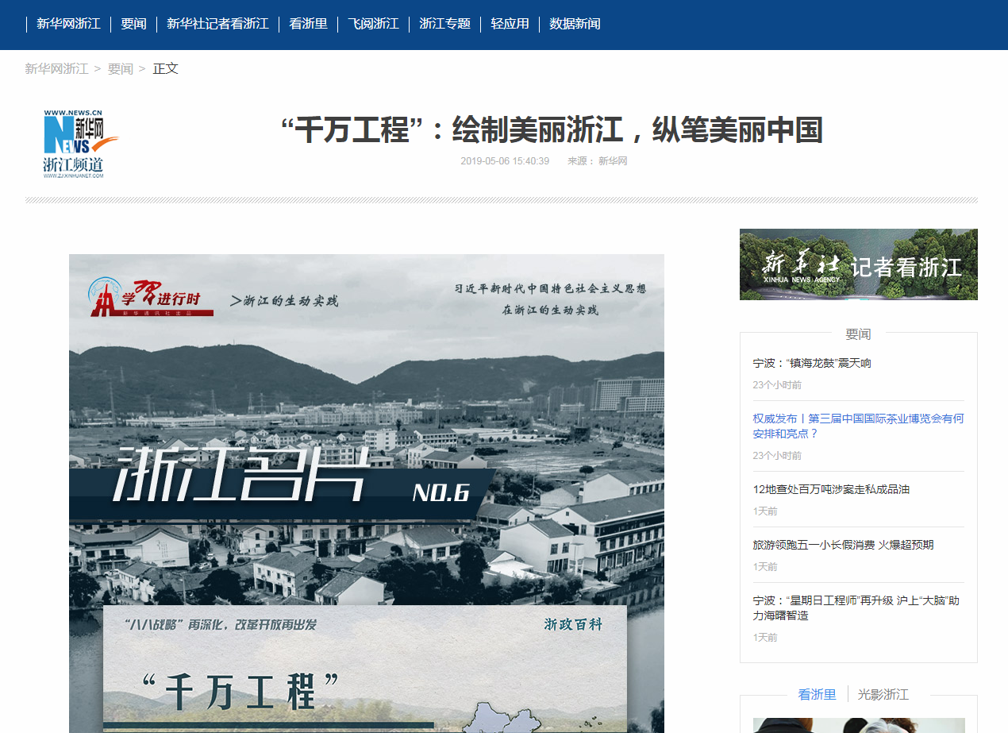Open the 第三届中国国际茶业博览会 news link
The image size is (1008, 733).
pos(858,426)
